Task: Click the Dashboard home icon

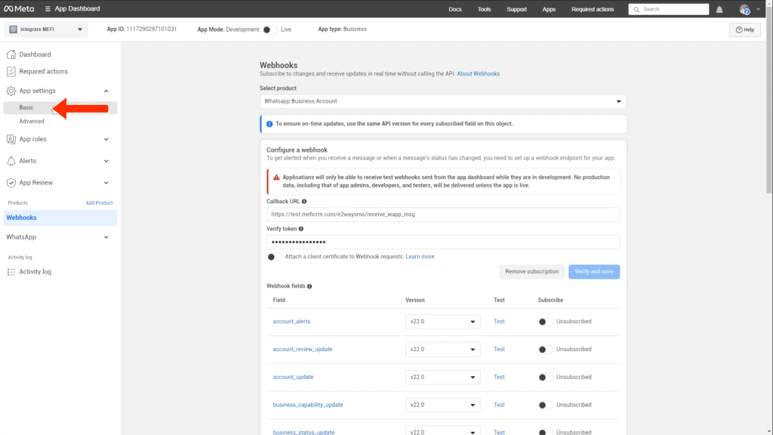Action: pyautogui.click(x=11, y=54)
